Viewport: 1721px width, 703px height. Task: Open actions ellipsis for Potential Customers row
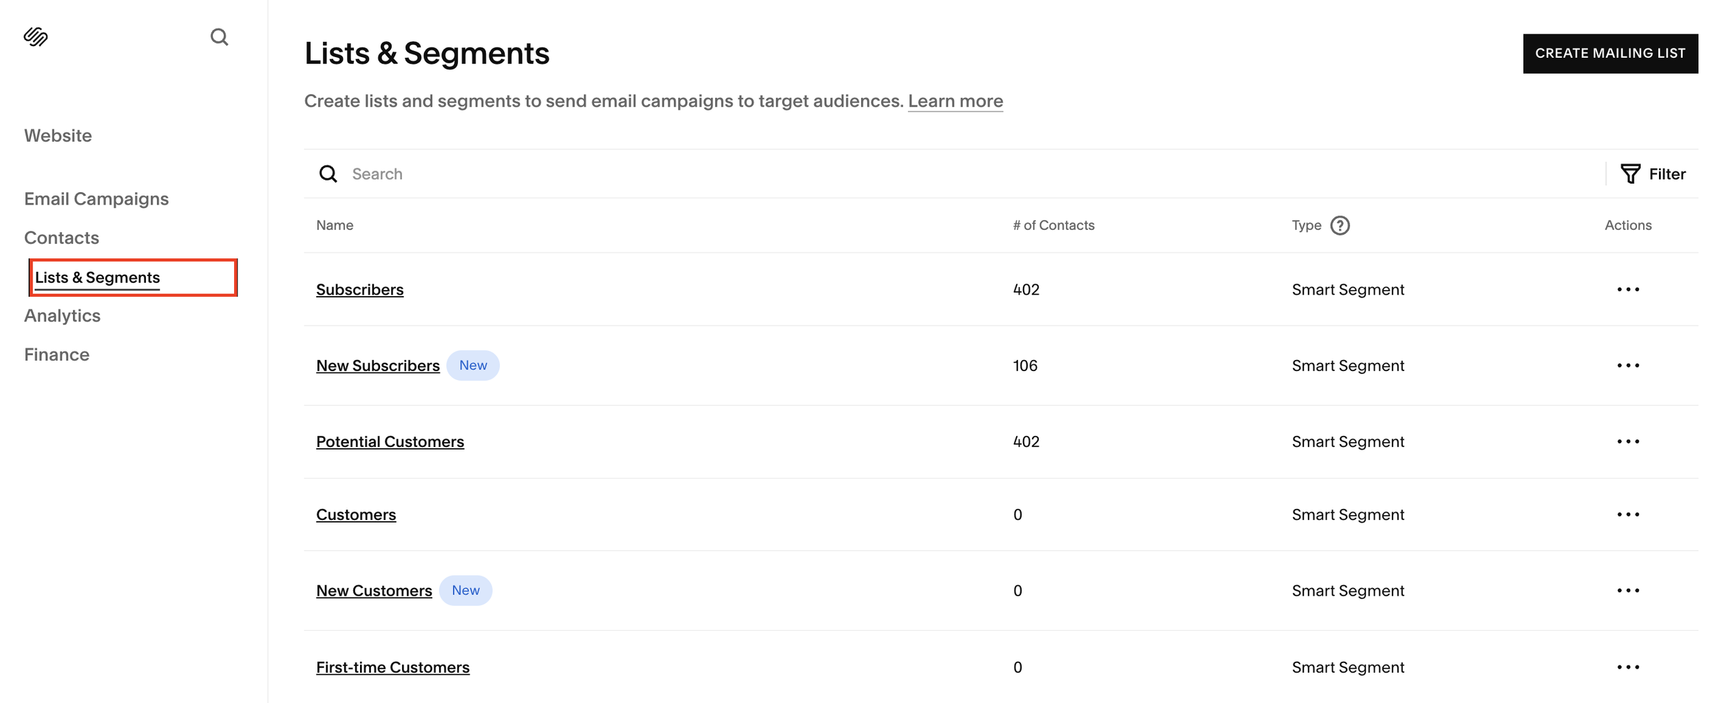coord(1628,442)
